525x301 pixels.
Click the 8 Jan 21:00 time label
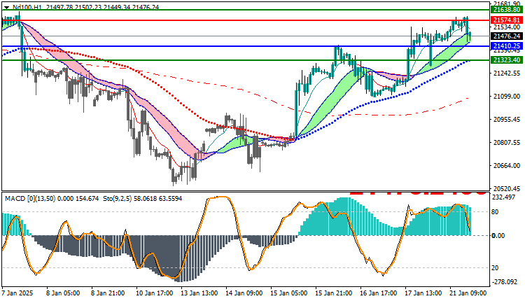[x=108, y=293]
